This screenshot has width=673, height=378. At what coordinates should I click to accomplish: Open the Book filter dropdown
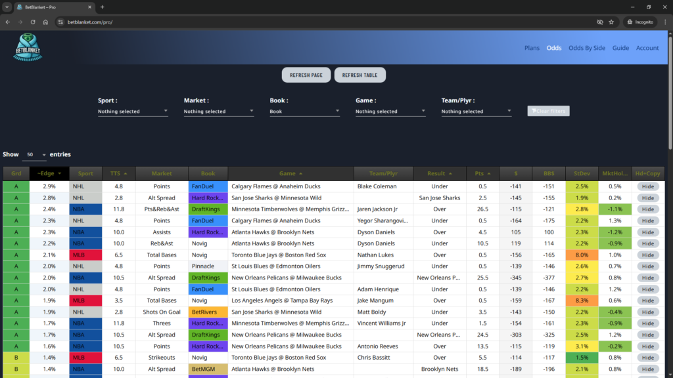(x=304, y=112)
